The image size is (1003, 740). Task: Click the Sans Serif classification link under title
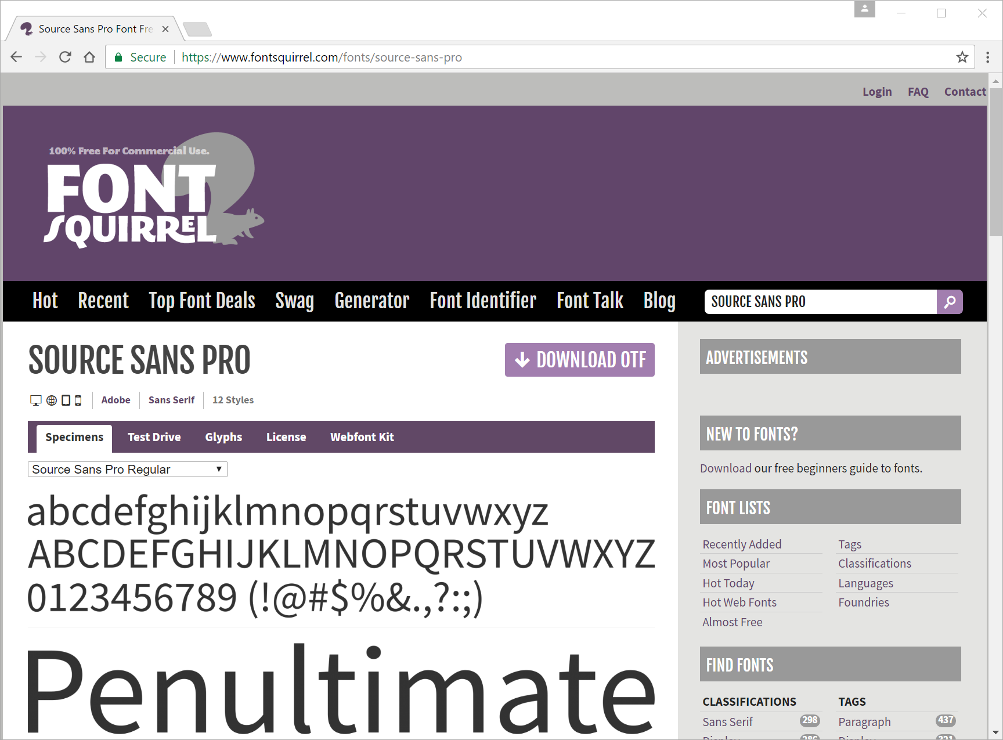click(172, 400)
